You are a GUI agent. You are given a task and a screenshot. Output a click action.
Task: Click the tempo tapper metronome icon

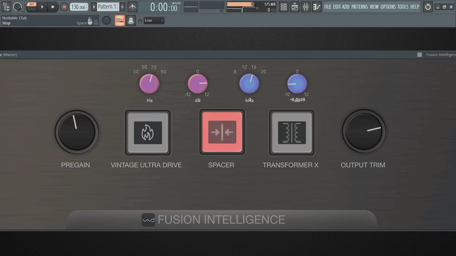[133, 7]
